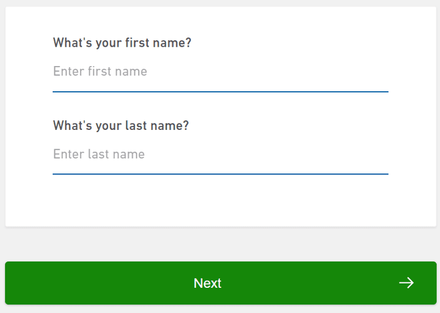Click the "What's your last name?" label
Viewport: 440px width, 313px height.
pyautogui.click(x=121, y=126)
